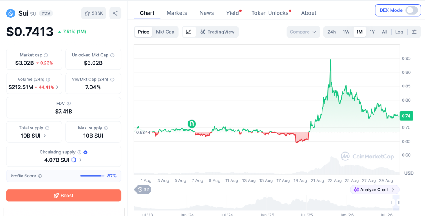Open chart settings sliders icon
This screenshot has height=216, width=425.
click(x=414, y=32)
